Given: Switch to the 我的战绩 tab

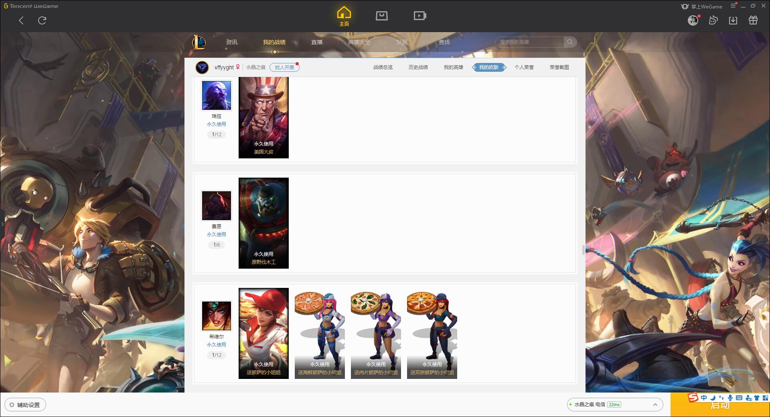Looking at the screenshot, I should (x=274, y=42).
